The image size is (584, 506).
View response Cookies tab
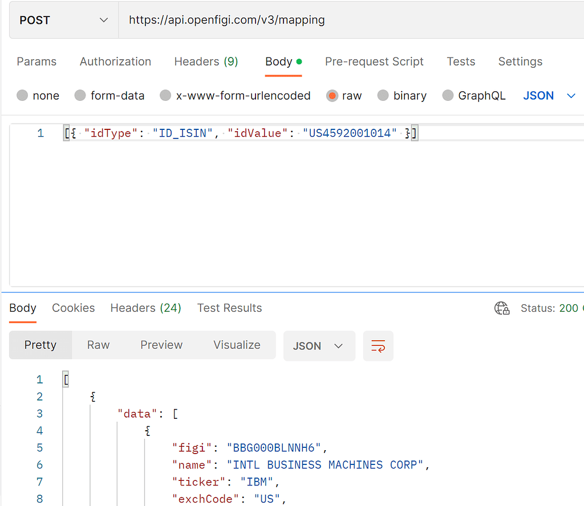click(x=73, y=308)
